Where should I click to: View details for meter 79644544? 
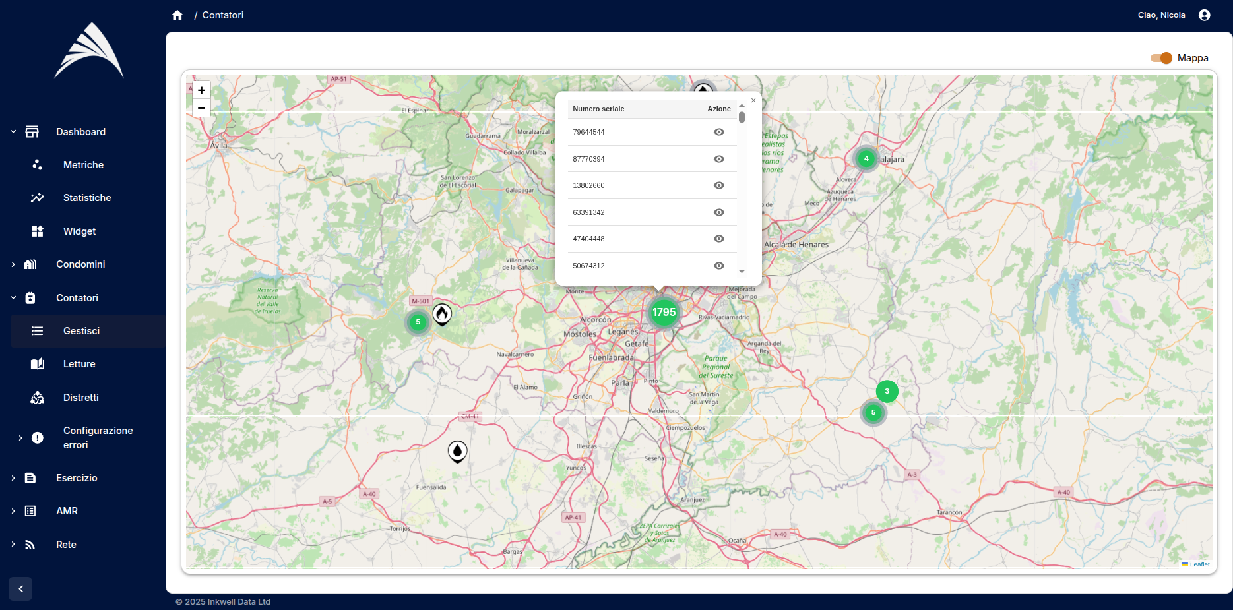718,132
